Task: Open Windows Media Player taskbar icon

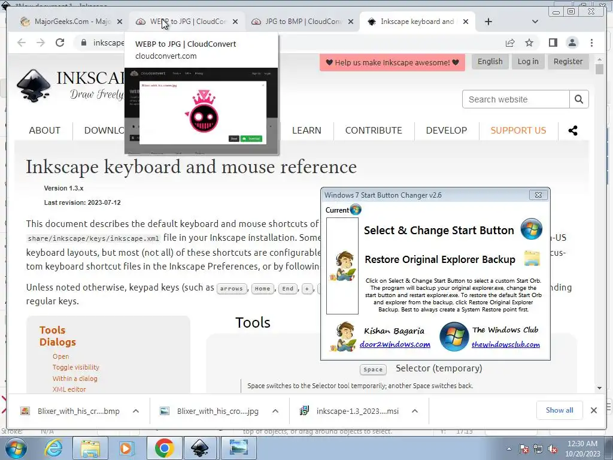Action: click(x=126, y=448)
